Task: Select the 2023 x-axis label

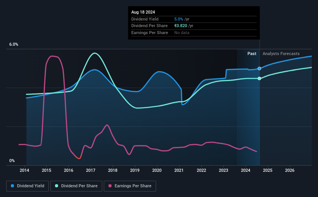Action: coord(223,170)
